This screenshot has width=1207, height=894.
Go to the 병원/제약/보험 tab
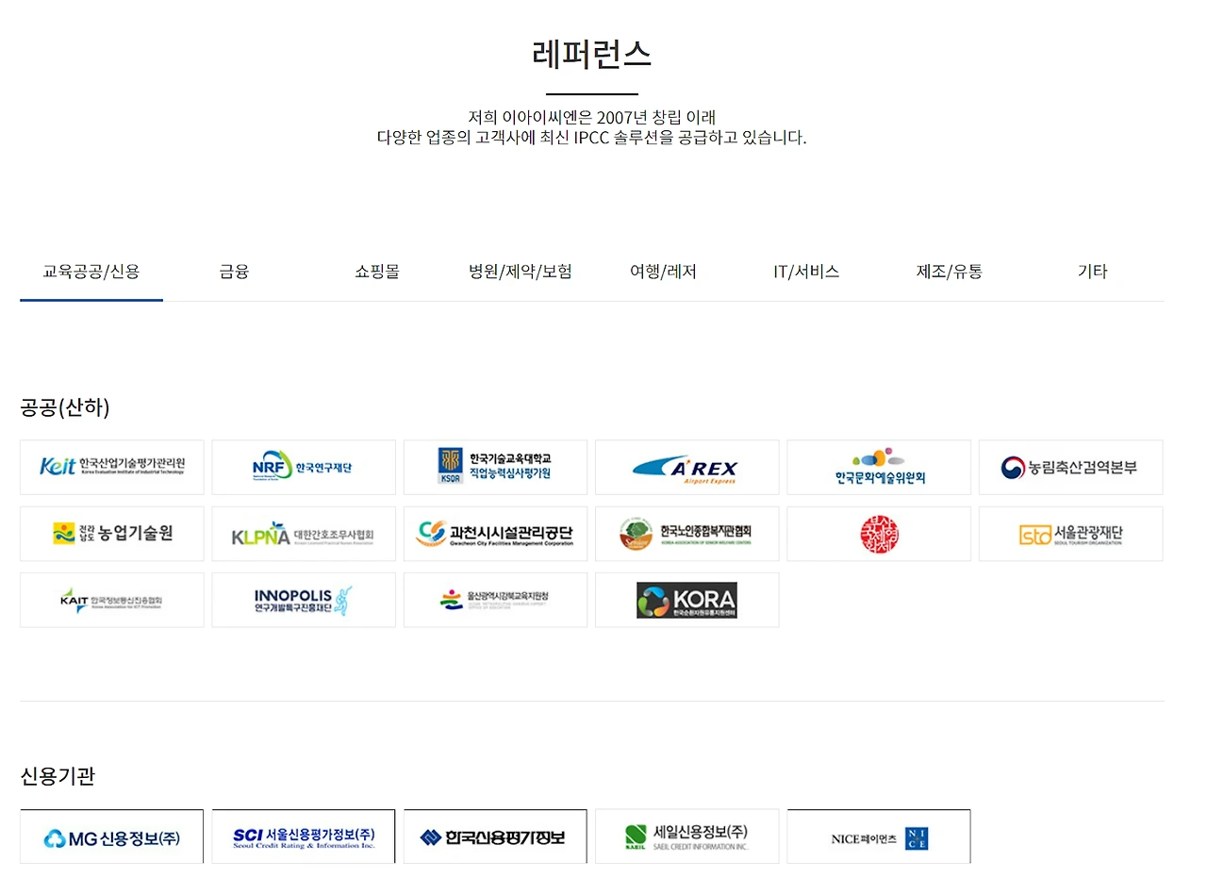pos(521,272)
